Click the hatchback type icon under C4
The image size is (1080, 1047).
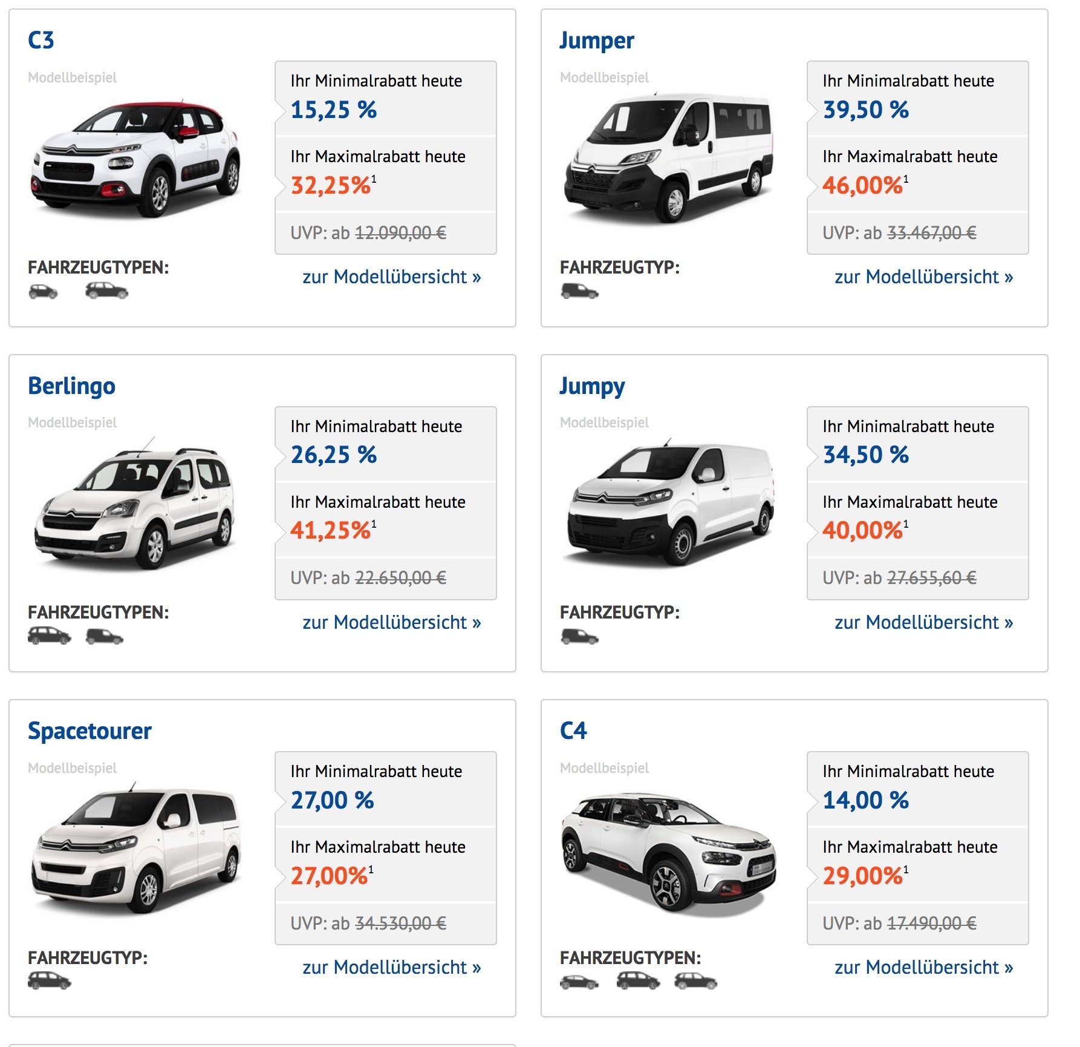(x=579, y=982)
